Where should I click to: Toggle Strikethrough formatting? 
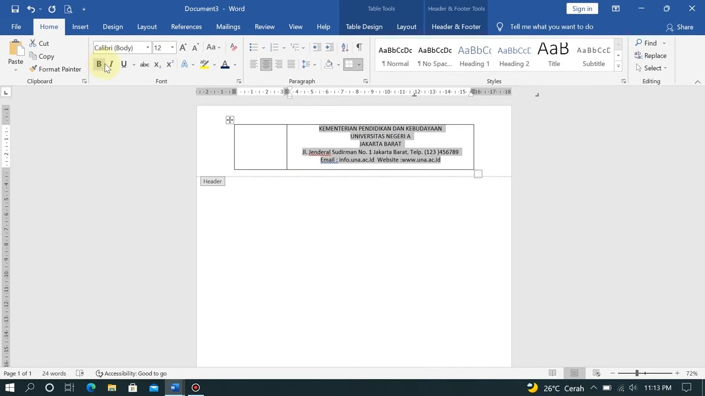[144, 64]
